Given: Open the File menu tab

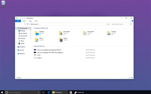Looking at the screenshot, I should [18, 21].
